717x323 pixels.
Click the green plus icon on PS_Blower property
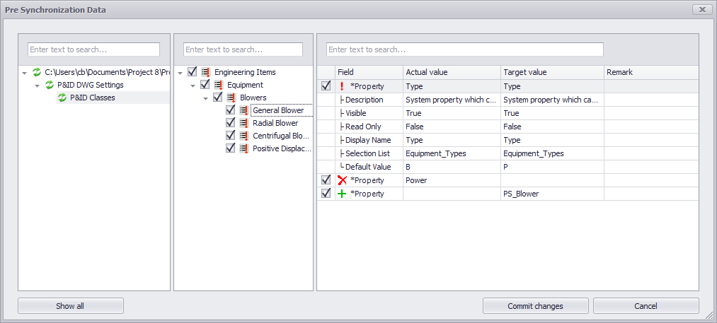(342, 194)
